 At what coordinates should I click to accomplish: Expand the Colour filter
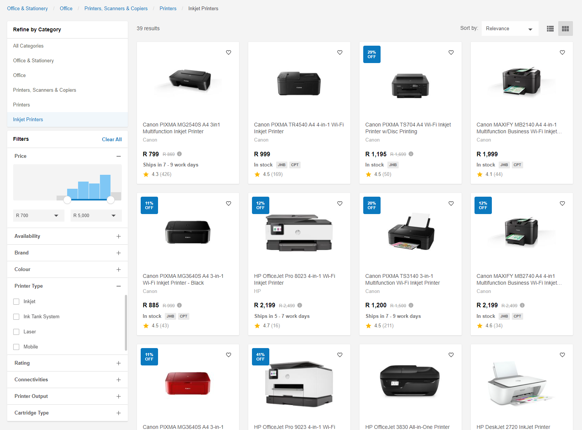119,270
